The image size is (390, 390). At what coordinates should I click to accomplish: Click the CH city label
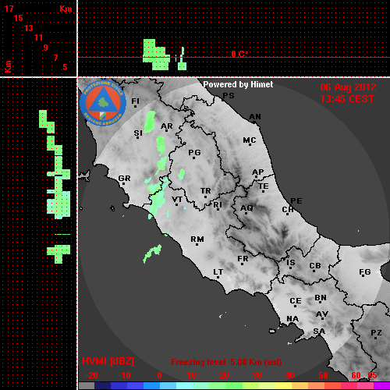click(288, 209)
